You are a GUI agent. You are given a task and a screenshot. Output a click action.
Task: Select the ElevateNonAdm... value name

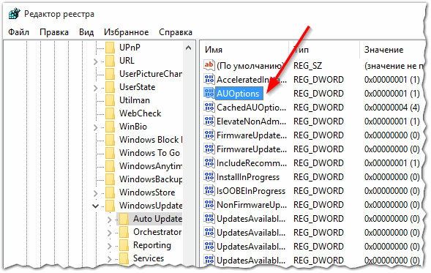point(252,121)
